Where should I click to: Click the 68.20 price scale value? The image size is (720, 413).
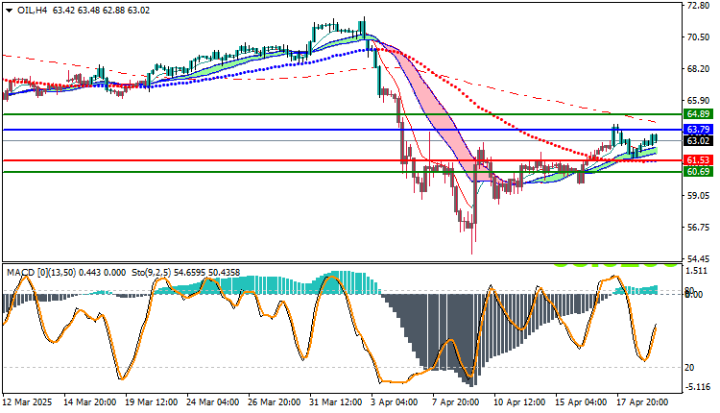698,69
